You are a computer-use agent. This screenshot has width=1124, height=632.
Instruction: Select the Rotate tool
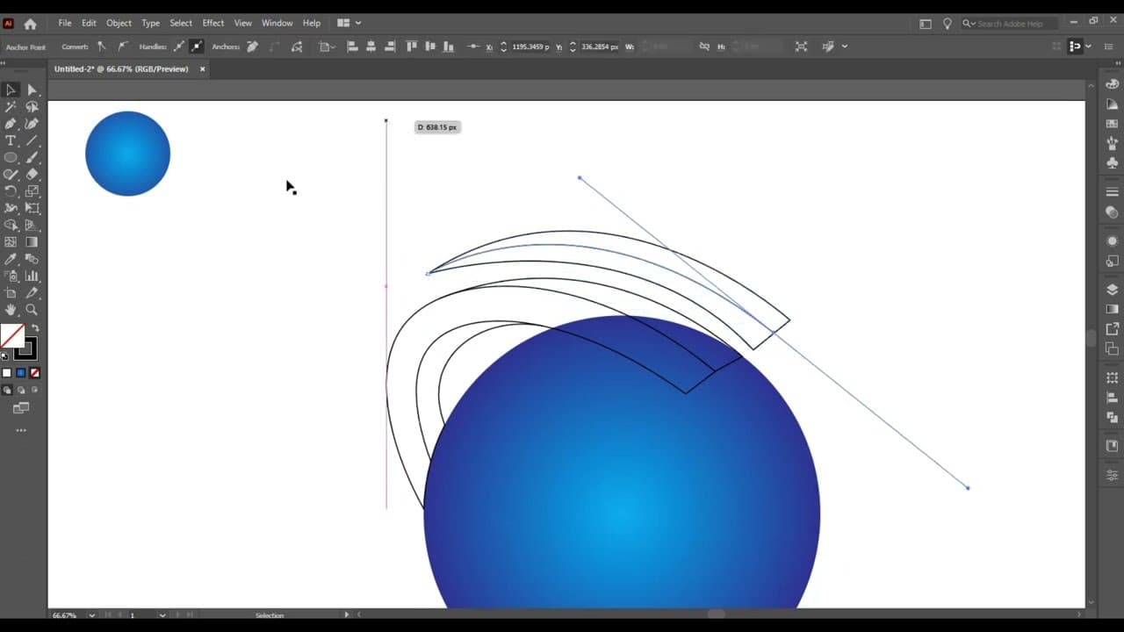11,191
